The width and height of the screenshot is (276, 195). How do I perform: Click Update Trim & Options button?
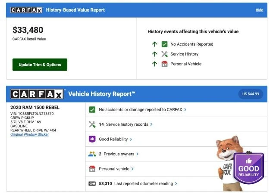coord(40,65)
